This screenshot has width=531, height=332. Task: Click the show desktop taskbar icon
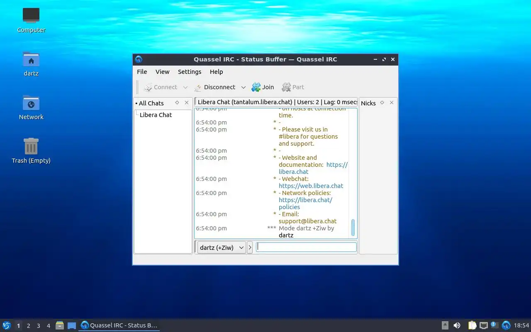pos(72,325)
